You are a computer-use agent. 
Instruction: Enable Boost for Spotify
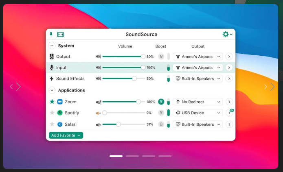coord(161,113)
